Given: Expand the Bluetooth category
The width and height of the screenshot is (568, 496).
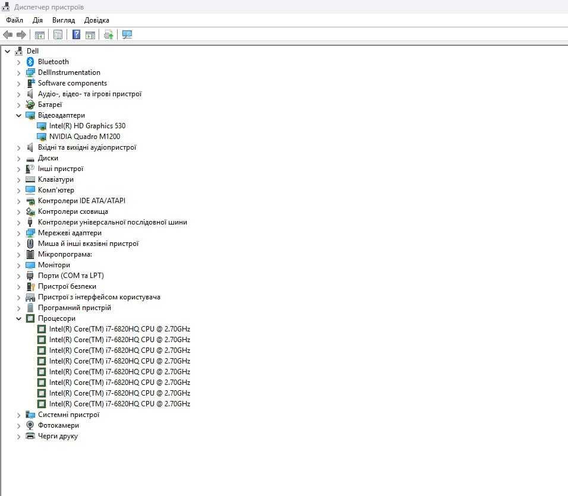Looking at the screenshot, I should 18,62.
